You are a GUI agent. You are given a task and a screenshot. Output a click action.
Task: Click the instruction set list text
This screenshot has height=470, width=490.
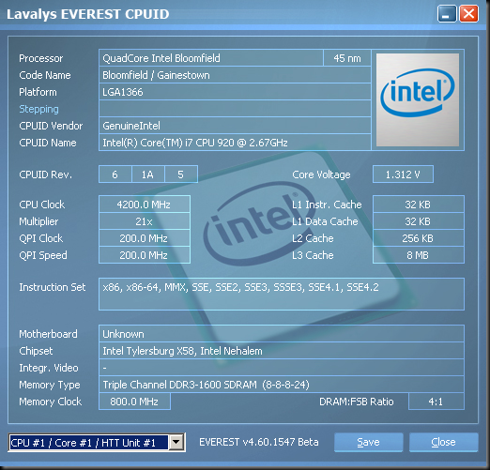tap(240, 287)
